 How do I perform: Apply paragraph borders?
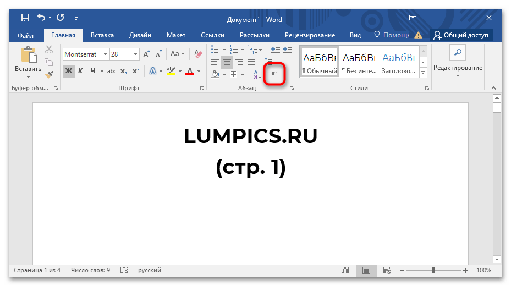[234, 75]
